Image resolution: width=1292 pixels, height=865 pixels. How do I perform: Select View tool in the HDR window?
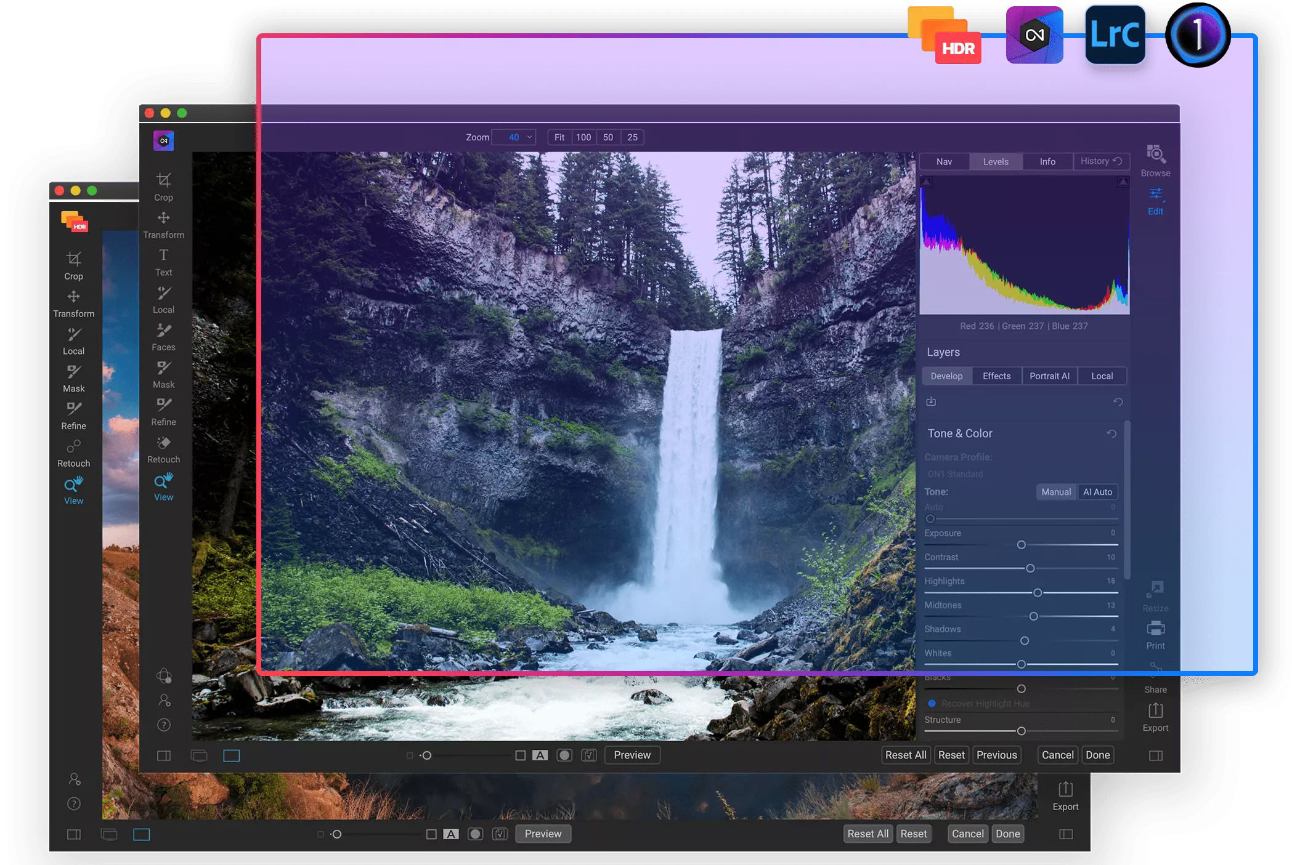pyautogui.click(x=73, y=491)
